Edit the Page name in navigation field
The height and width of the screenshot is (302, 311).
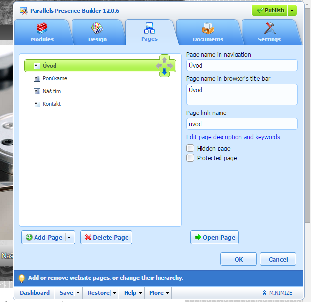click(x=242, y=65)
